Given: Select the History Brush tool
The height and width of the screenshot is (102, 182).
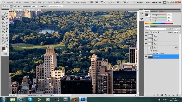Looking at the screenshot, I should pyautogui.click(x=7, y=25).
